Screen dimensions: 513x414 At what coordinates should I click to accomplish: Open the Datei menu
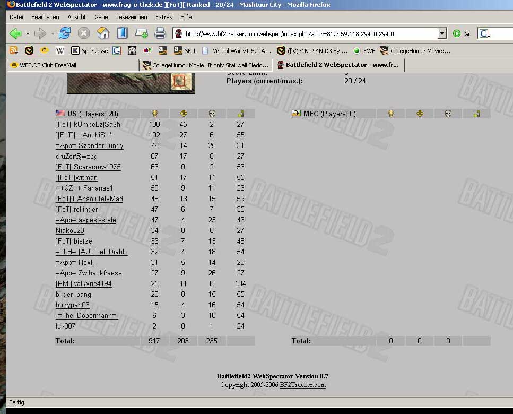click(x=16, y=17)
